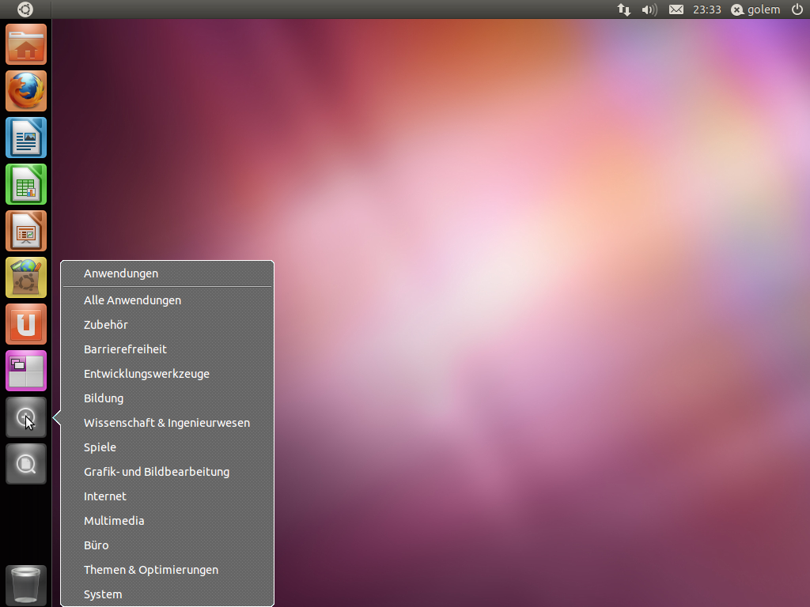Screen dimensions: 810x607
Task: Click the power session button
Action: [x=797, y=9]
